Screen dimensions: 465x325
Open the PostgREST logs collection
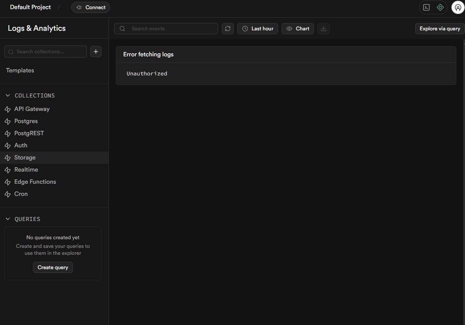point(54,133)
